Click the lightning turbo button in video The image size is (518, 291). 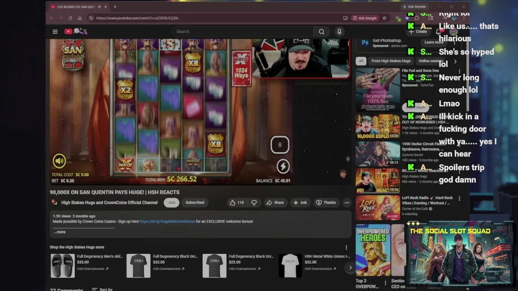(283, 166)
